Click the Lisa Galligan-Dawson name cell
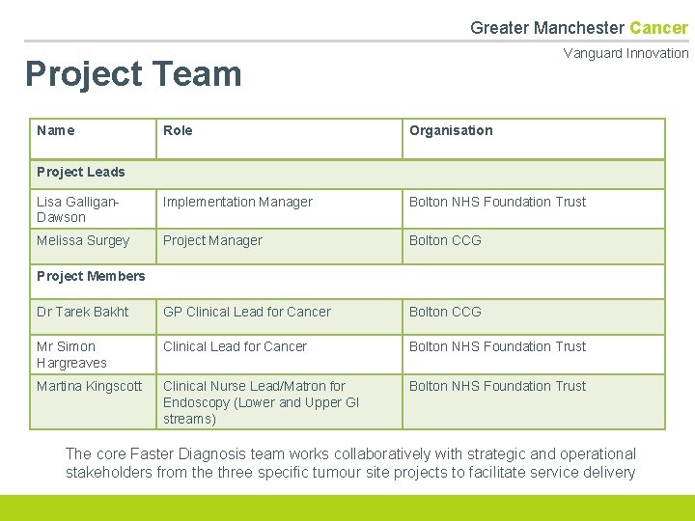Screen dimensions: 695x521 pyautogui.click(x=93, y=209)
